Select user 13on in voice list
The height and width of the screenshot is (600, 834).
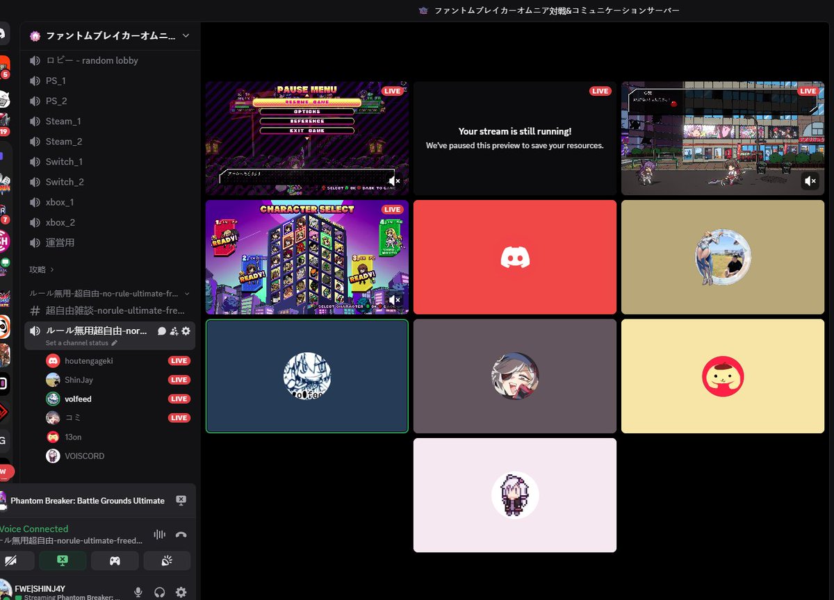click(x=117, y=437)
